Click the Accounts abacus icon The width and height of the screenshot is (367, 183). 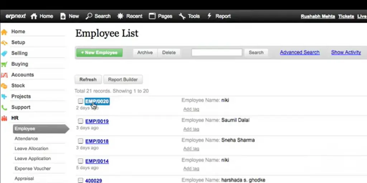pos(4,75)
